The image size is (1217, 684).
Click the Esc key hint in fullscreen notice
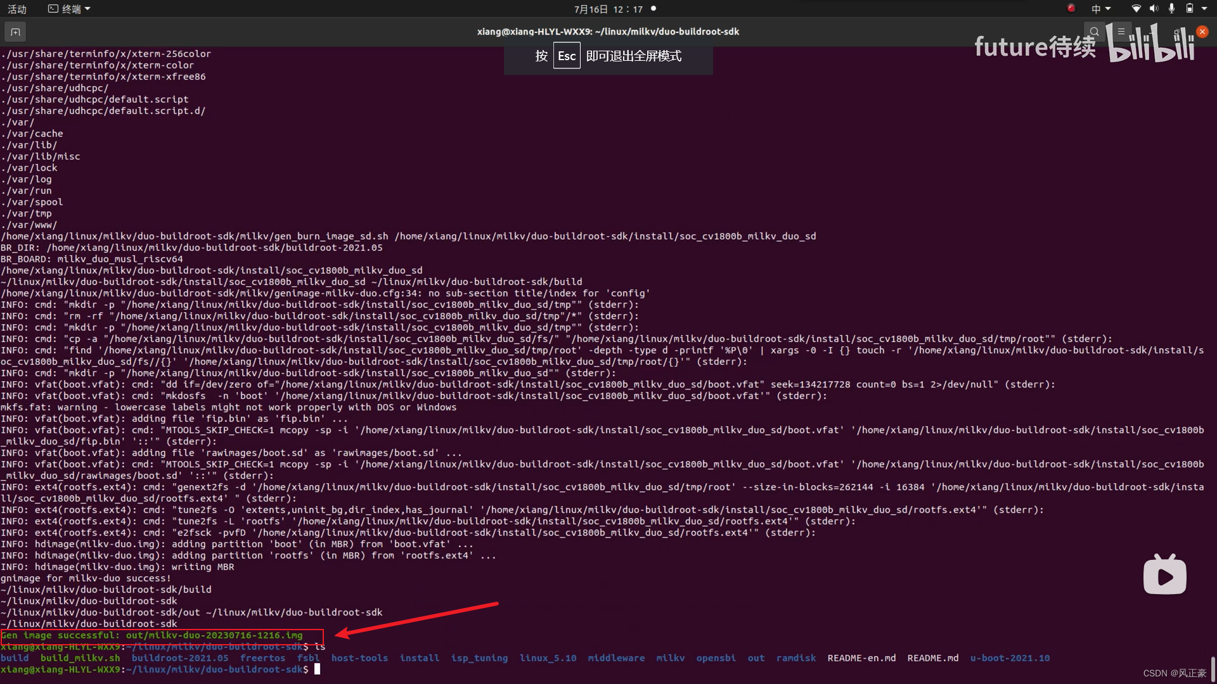(x=567, y=56)
